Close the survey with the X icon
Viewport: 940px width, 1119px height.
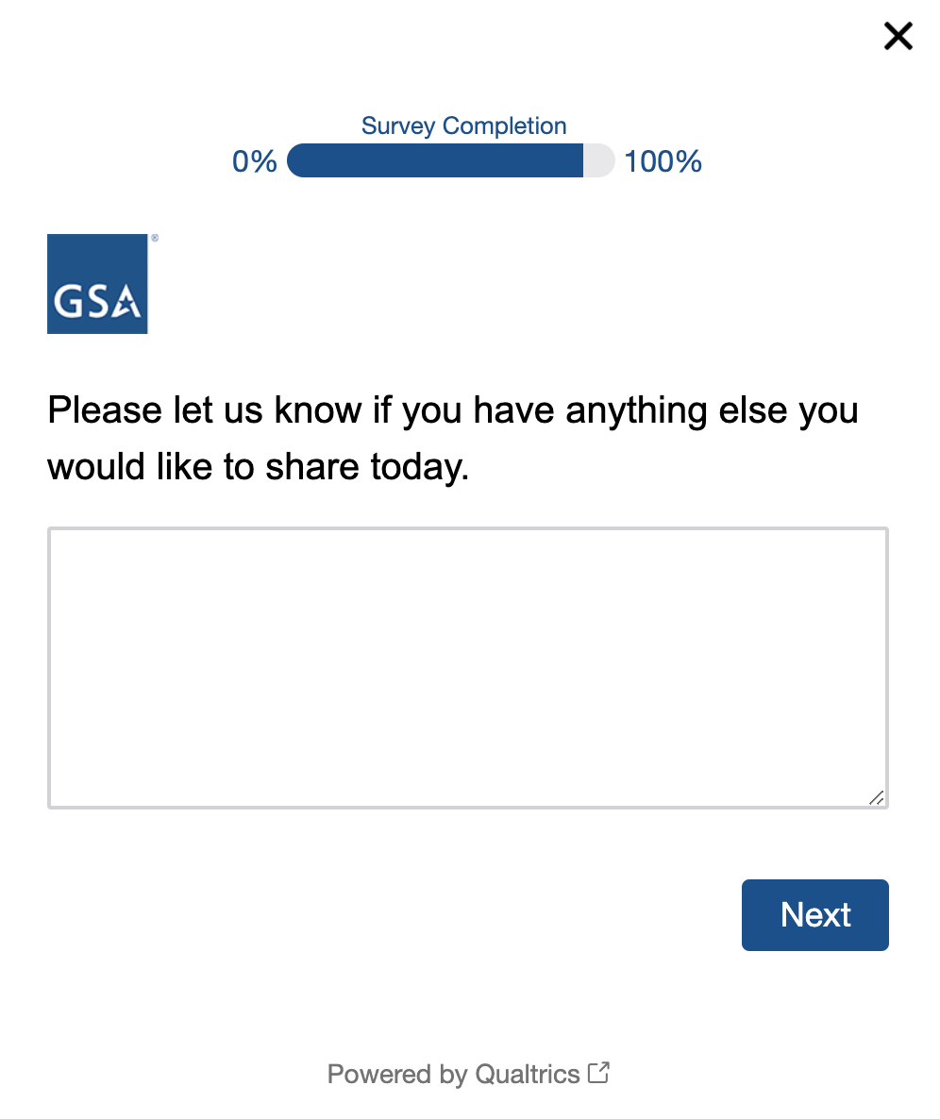tap(898, 37)
